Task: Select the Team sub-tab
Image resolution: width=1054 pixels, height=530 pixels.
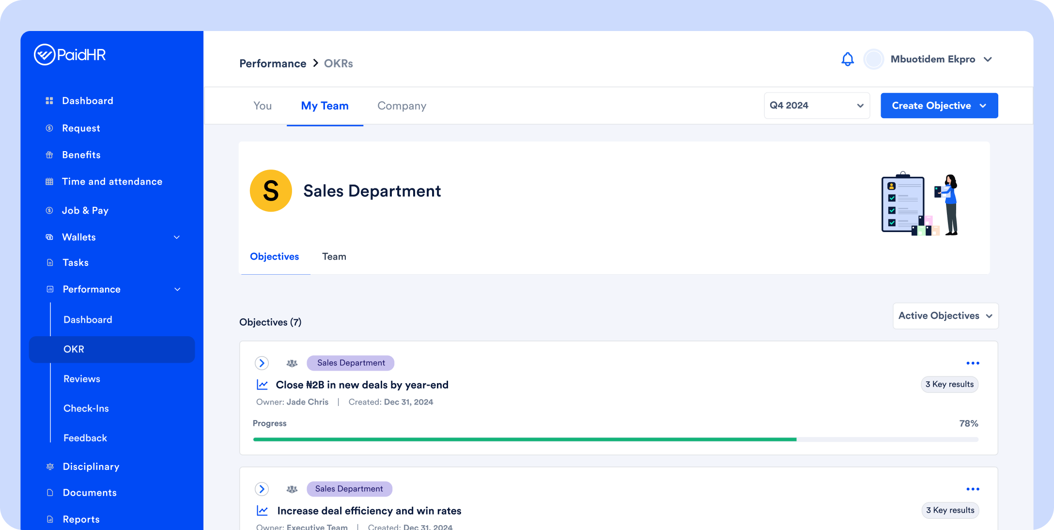Action: [334, 257]
